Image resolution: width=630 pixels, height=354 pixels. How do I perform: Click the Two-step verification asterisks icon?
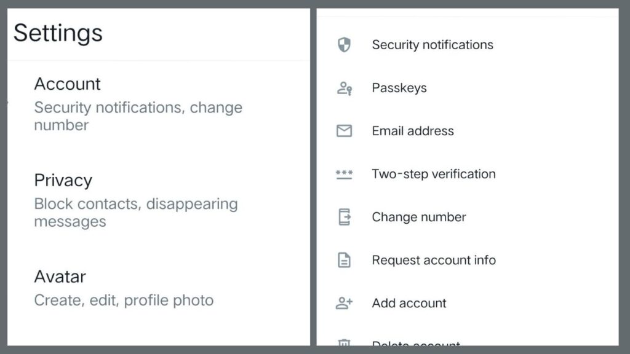point(344,174)
